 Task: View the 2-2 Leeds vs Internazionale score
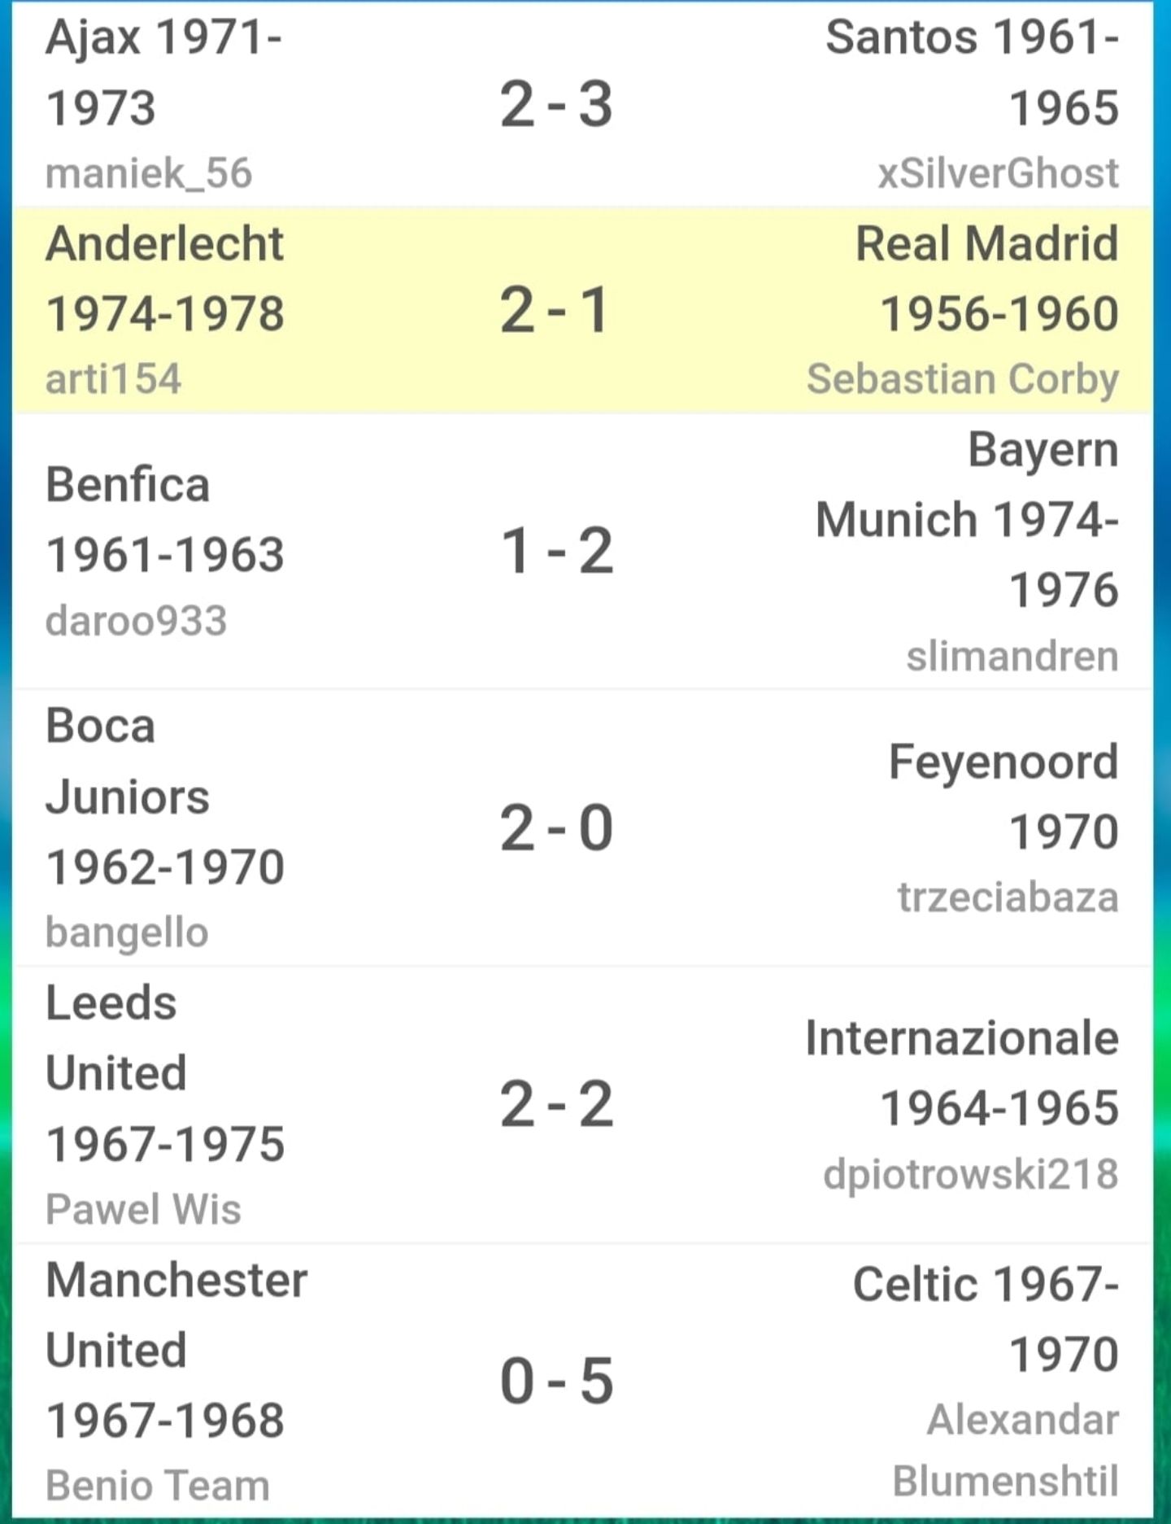556,1104
